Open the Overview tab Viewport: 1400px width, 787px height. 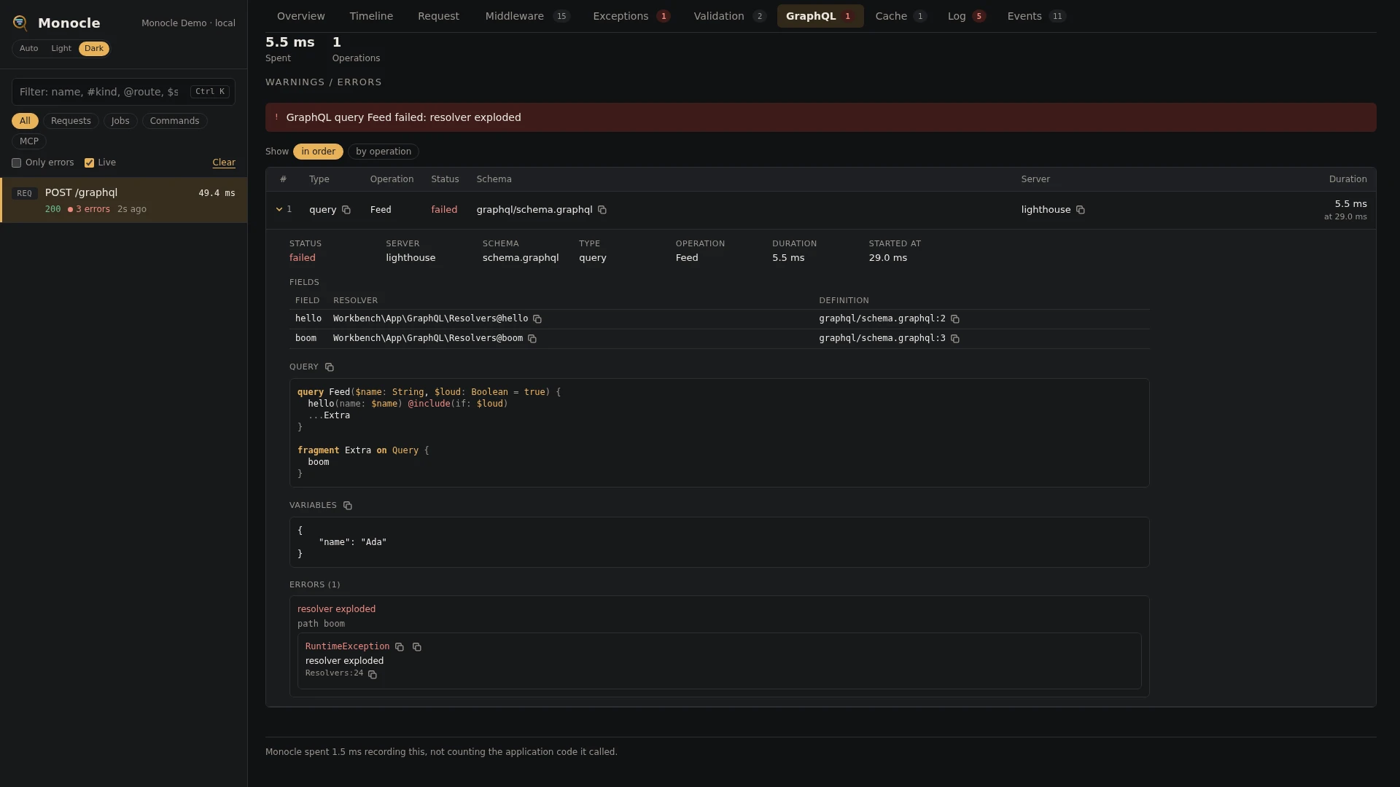pyautogui.click(x=301, y=16)
